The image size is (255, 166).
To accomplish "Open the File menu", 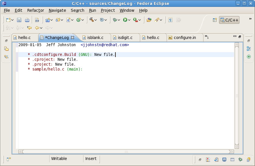I will coord(7,10).
